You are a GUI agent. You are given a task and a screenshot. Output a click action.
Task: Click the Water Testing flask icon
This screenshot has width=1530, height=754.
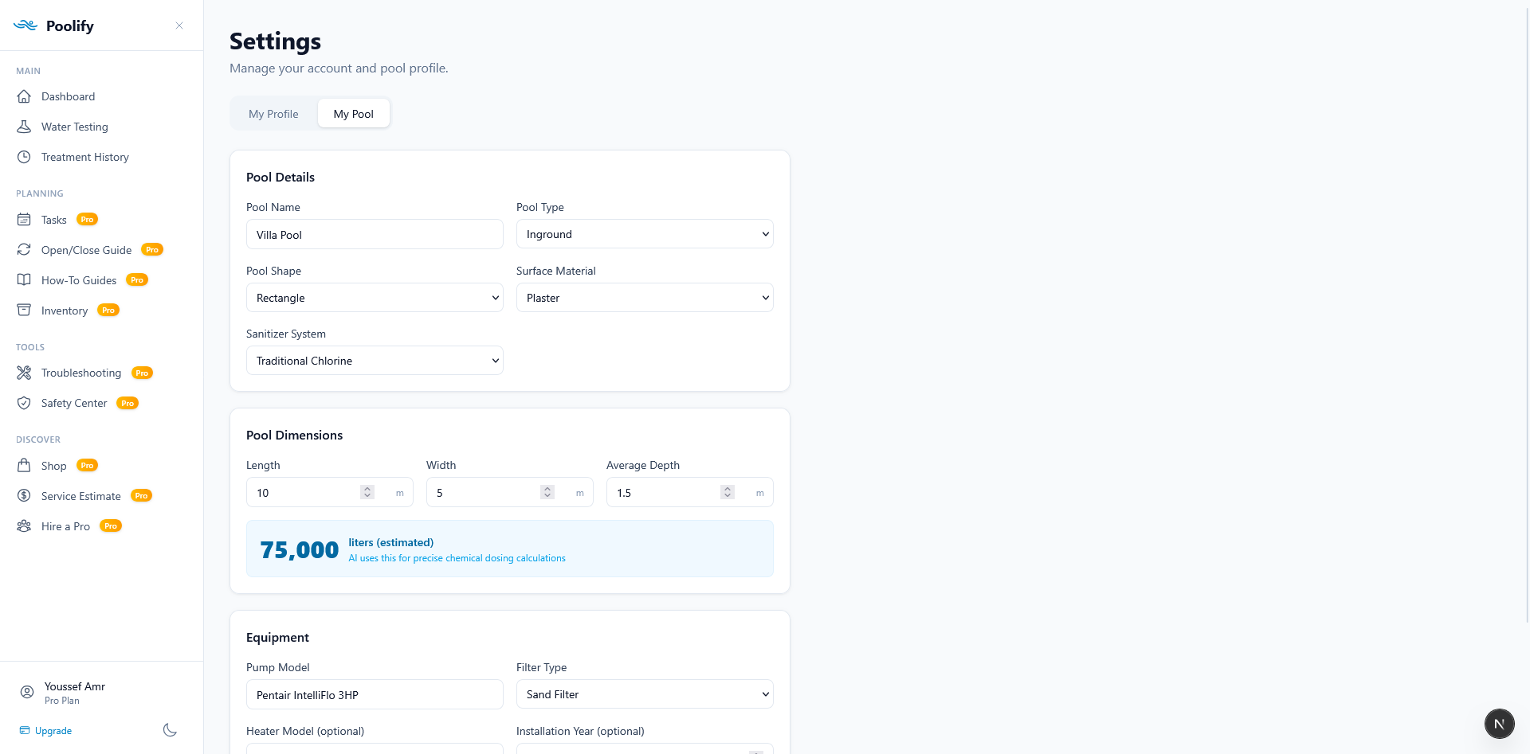[x=24, y=127]
